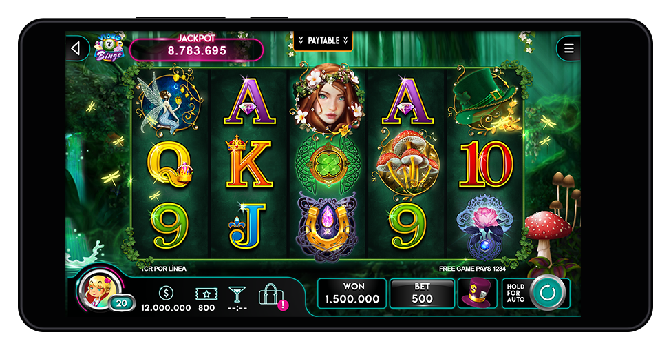Expand the Paytable dropdown

pyautogui.click(x=323, y=41)
